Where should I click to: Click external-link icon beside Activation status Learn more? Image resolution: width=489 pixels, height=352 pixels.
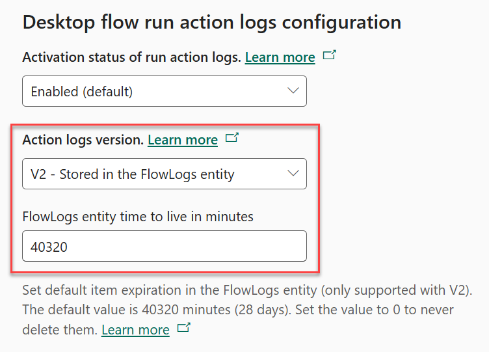pos(330,56)
